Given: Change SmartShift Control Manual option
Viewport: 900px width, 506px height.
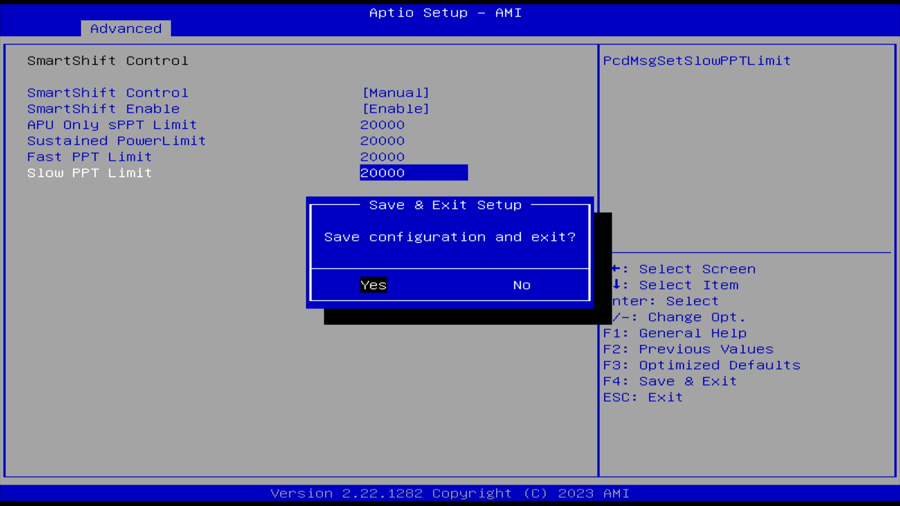Looking at the screenshot, I should tap(396, 93).
